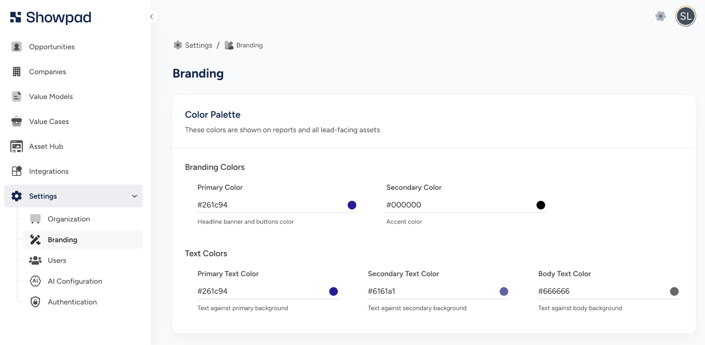
Task: Click the Authentication shield icon
Action: [35, 302]
